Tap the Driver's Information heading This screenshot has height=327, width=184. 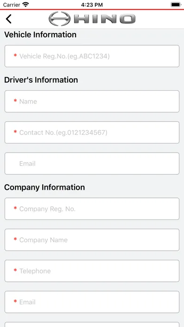pos(41,80)
